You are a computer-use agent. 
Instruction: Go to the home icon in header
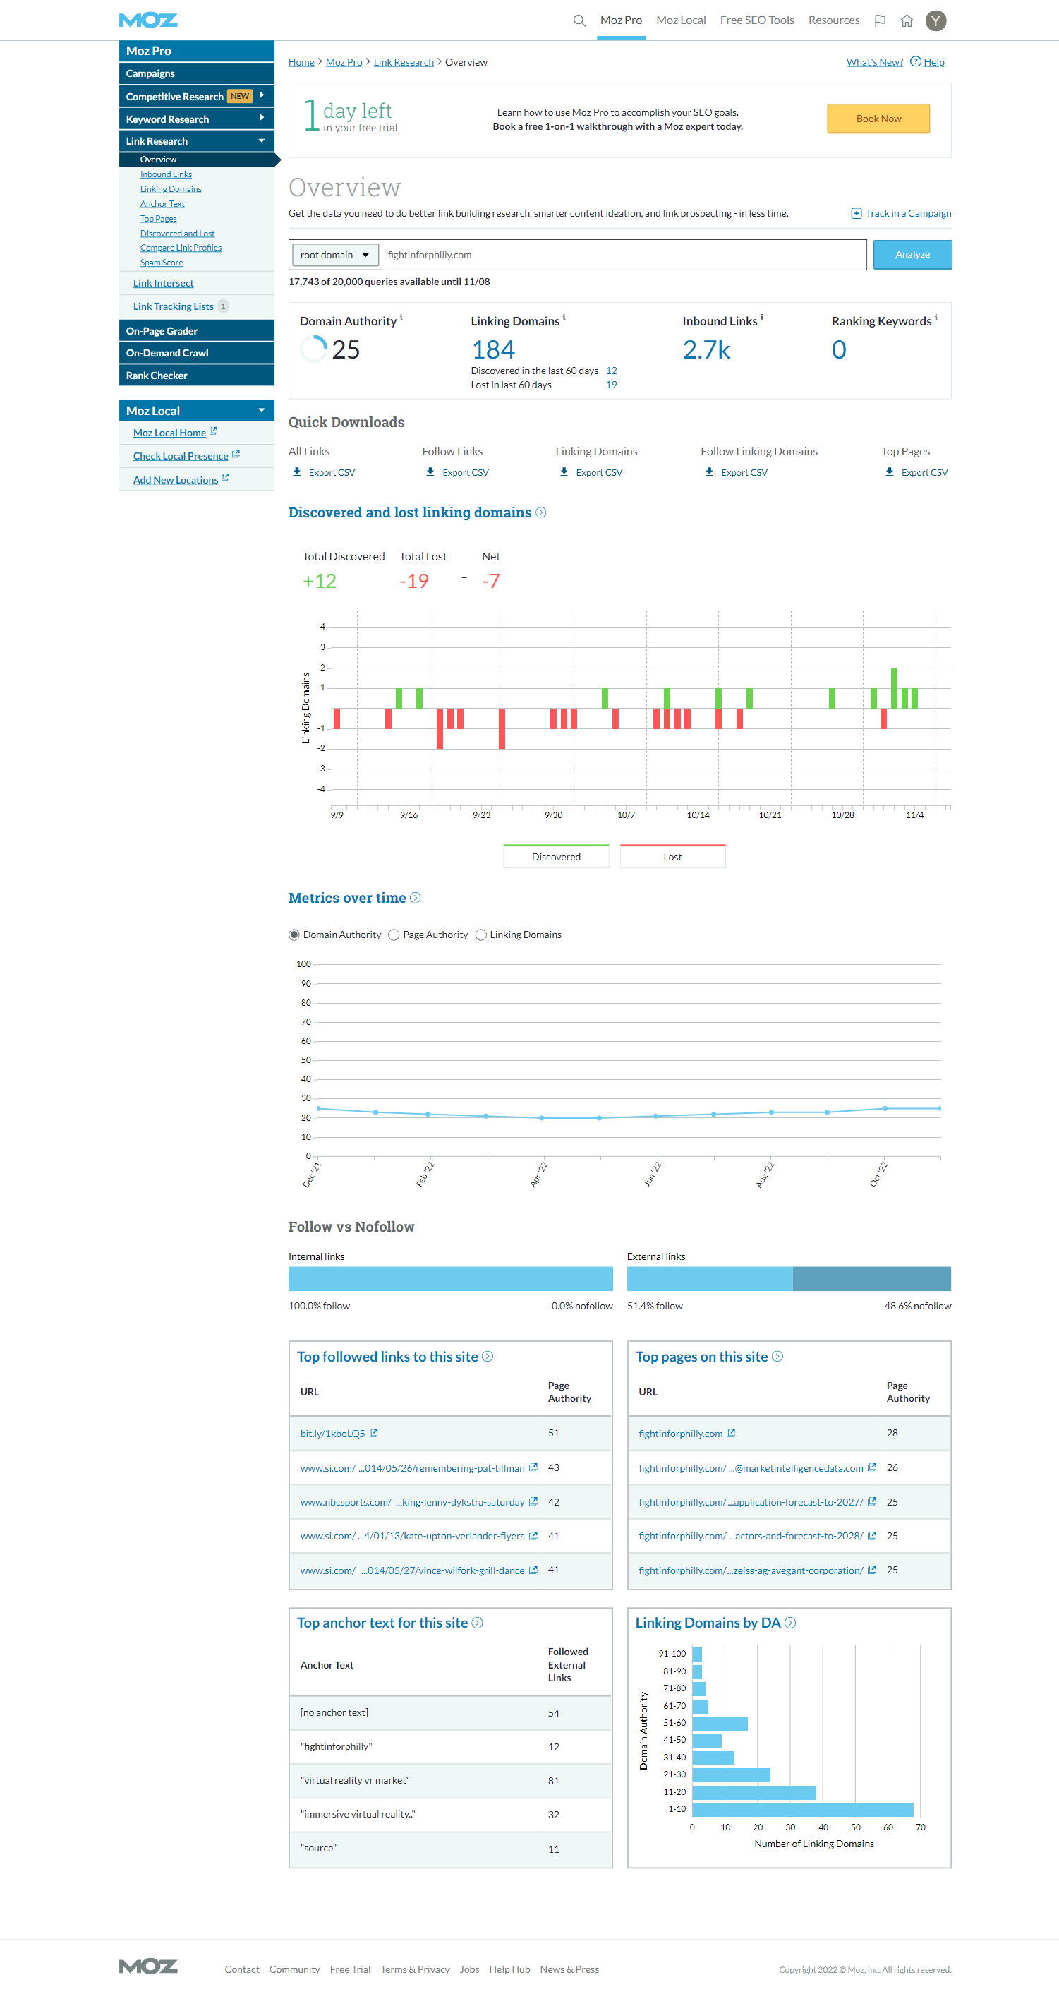(x=907, y=21)
